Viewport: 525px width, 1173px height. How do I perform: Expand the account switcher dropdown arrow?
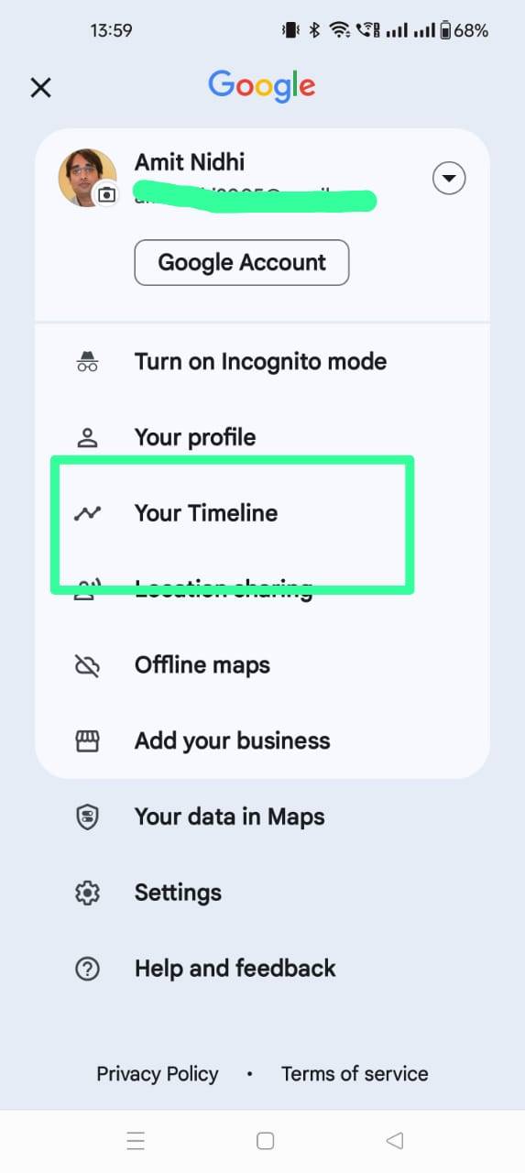click(449, 179)
